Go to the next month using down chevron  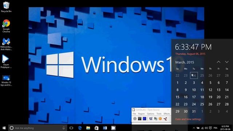227,62
